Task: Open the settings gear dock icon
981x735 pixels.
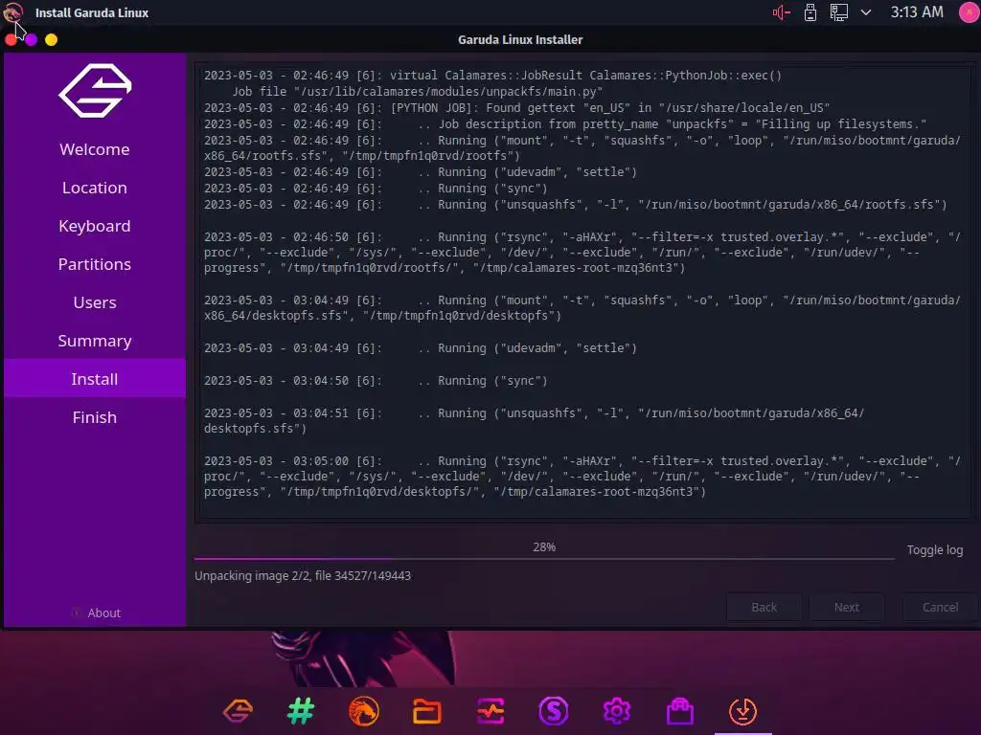Action: pyautogui.click(x=617, y=711)
